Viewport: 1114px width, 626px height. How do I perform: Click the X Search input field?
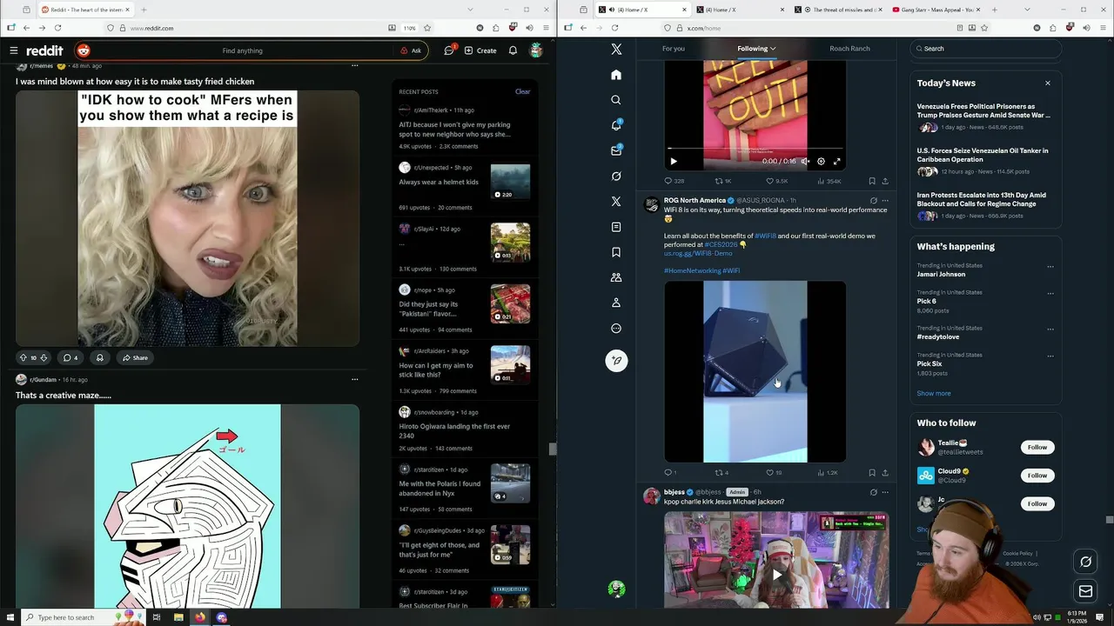point(986,49)
